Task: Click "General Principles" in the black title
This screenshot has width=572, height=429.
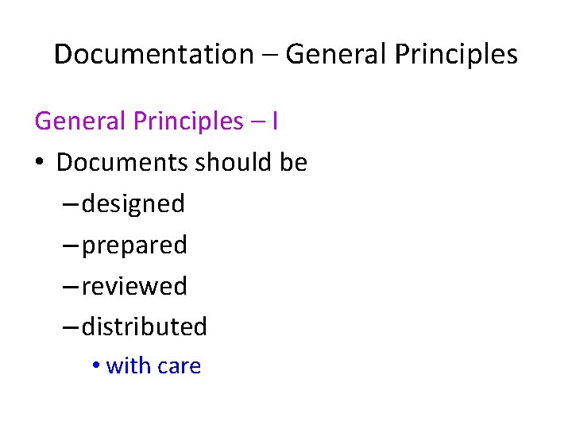Action: coord(401,56)
